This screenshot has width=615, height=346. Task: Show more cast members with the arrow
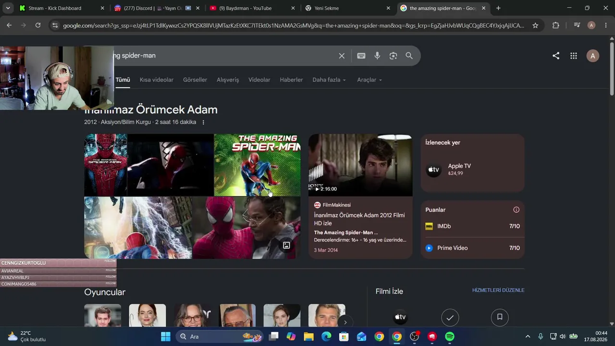tap(345, 322)
